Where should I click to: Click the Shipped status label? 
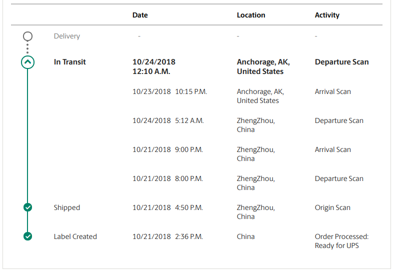pos(66,208)
